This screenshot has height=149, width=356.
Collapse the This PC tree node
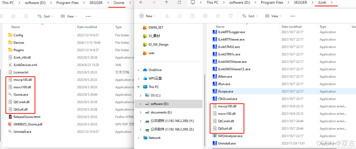coord(139,87)
